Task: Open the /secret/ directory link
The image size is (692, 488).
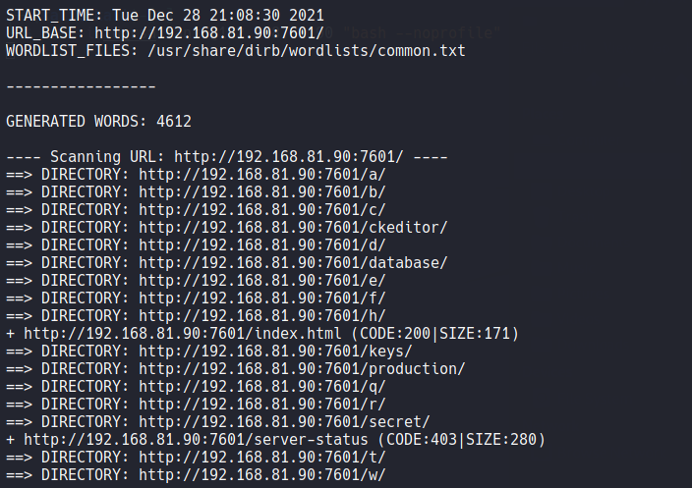Action: [284, 421]
